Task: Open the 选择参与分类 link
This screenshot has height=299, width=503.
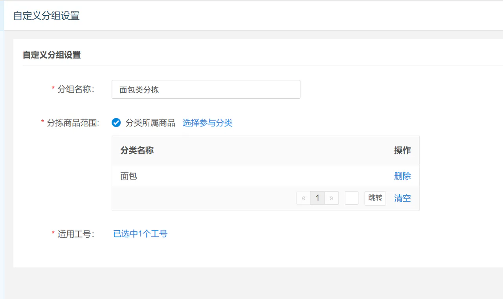Action: click(207, 123)
